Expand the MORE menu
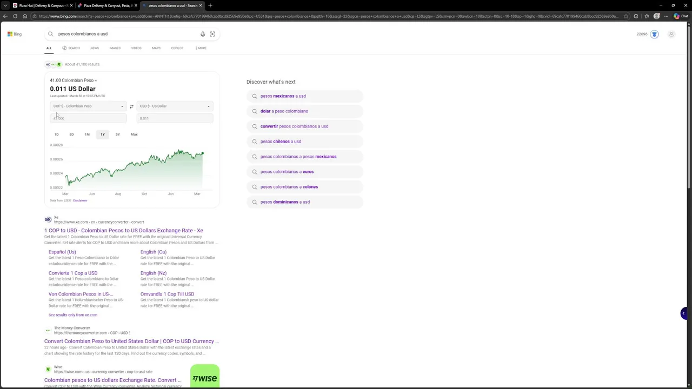The image size is (692, 389). [201, 48]
